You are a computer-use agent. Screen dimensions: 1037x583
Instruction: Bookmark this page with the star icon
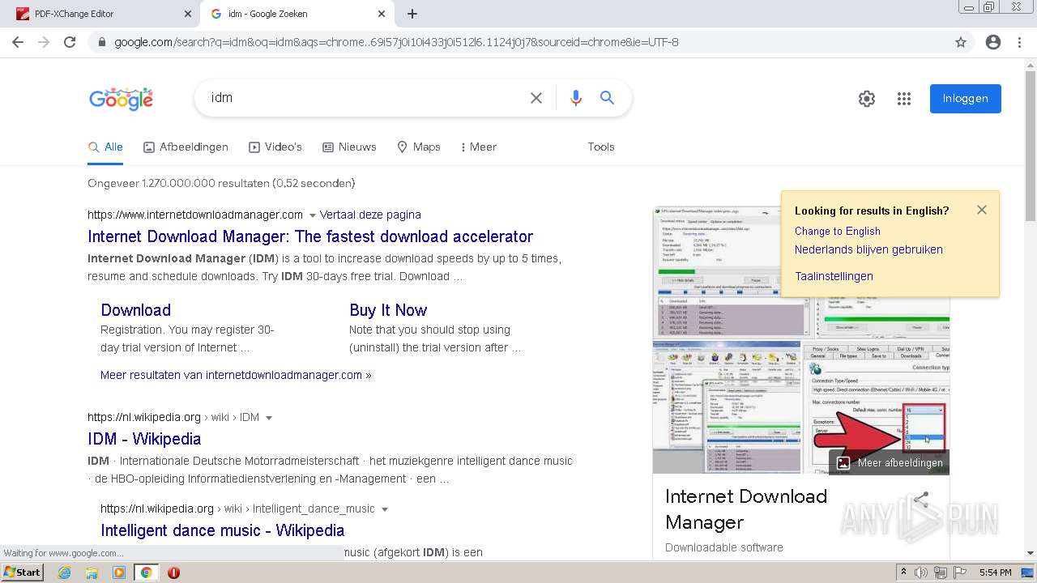[961, 42]
